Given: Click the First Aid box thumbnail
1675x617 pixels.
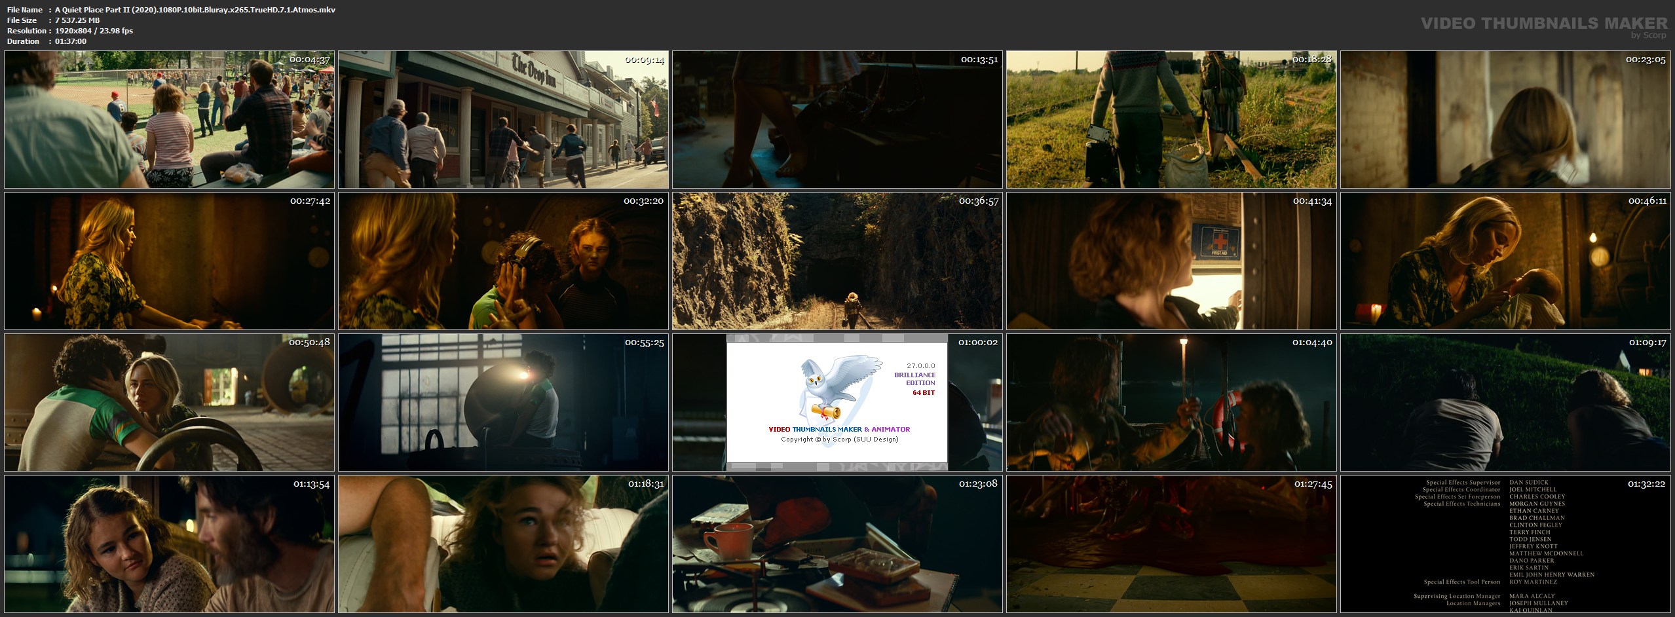Looking at the screenshot, I should coord(1171,261).
